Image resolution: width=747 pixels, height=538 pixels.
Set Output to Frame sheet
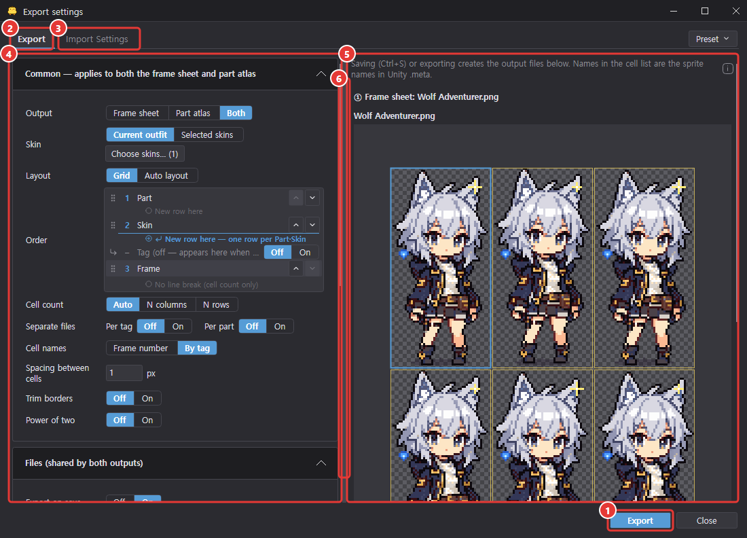[136, 113]
